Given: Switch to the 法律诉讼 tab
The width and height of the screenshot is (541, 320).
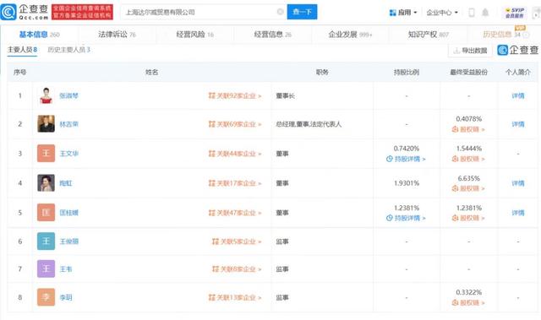Looking at the screenshot, I should tap(117, 35).
